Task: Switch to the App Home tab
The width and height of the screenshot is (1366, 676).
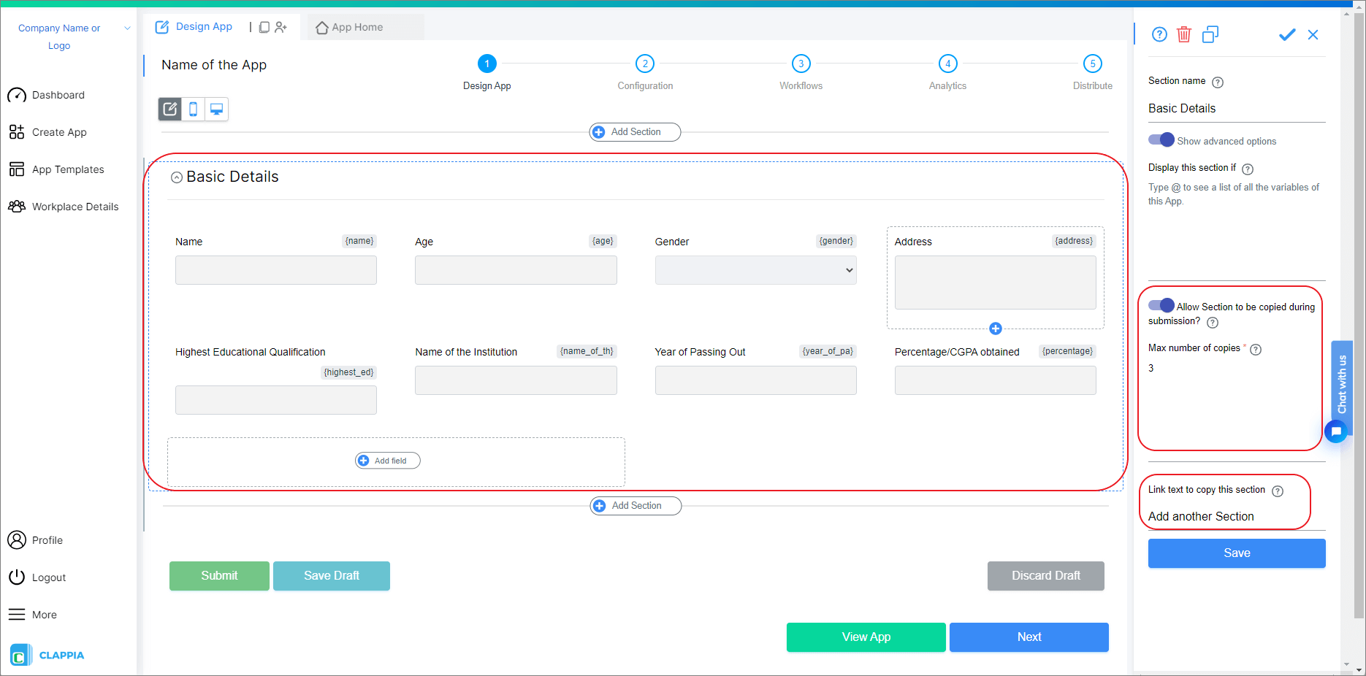Action: pyautogui.click(x=351, y=26)
